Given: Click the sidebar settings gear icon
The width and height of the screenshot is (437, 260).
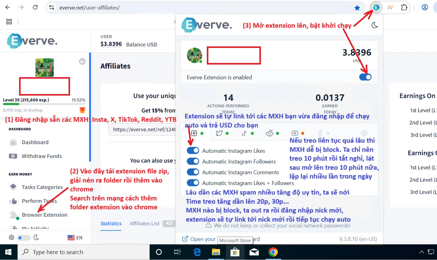Looking at the screenshot, I should coord(11,238).
